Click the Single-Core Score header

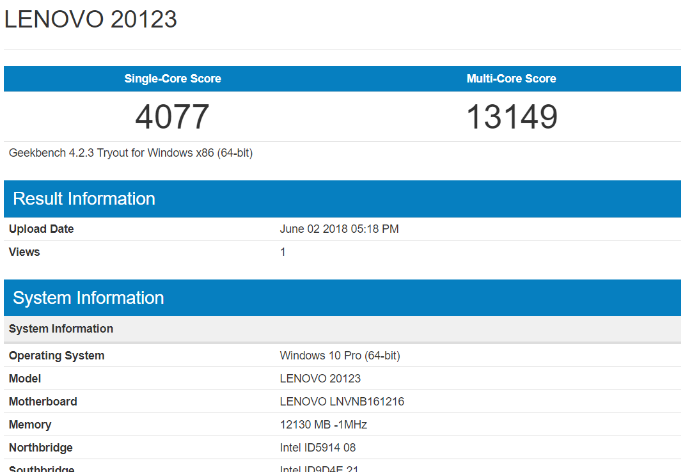point(173,79)
